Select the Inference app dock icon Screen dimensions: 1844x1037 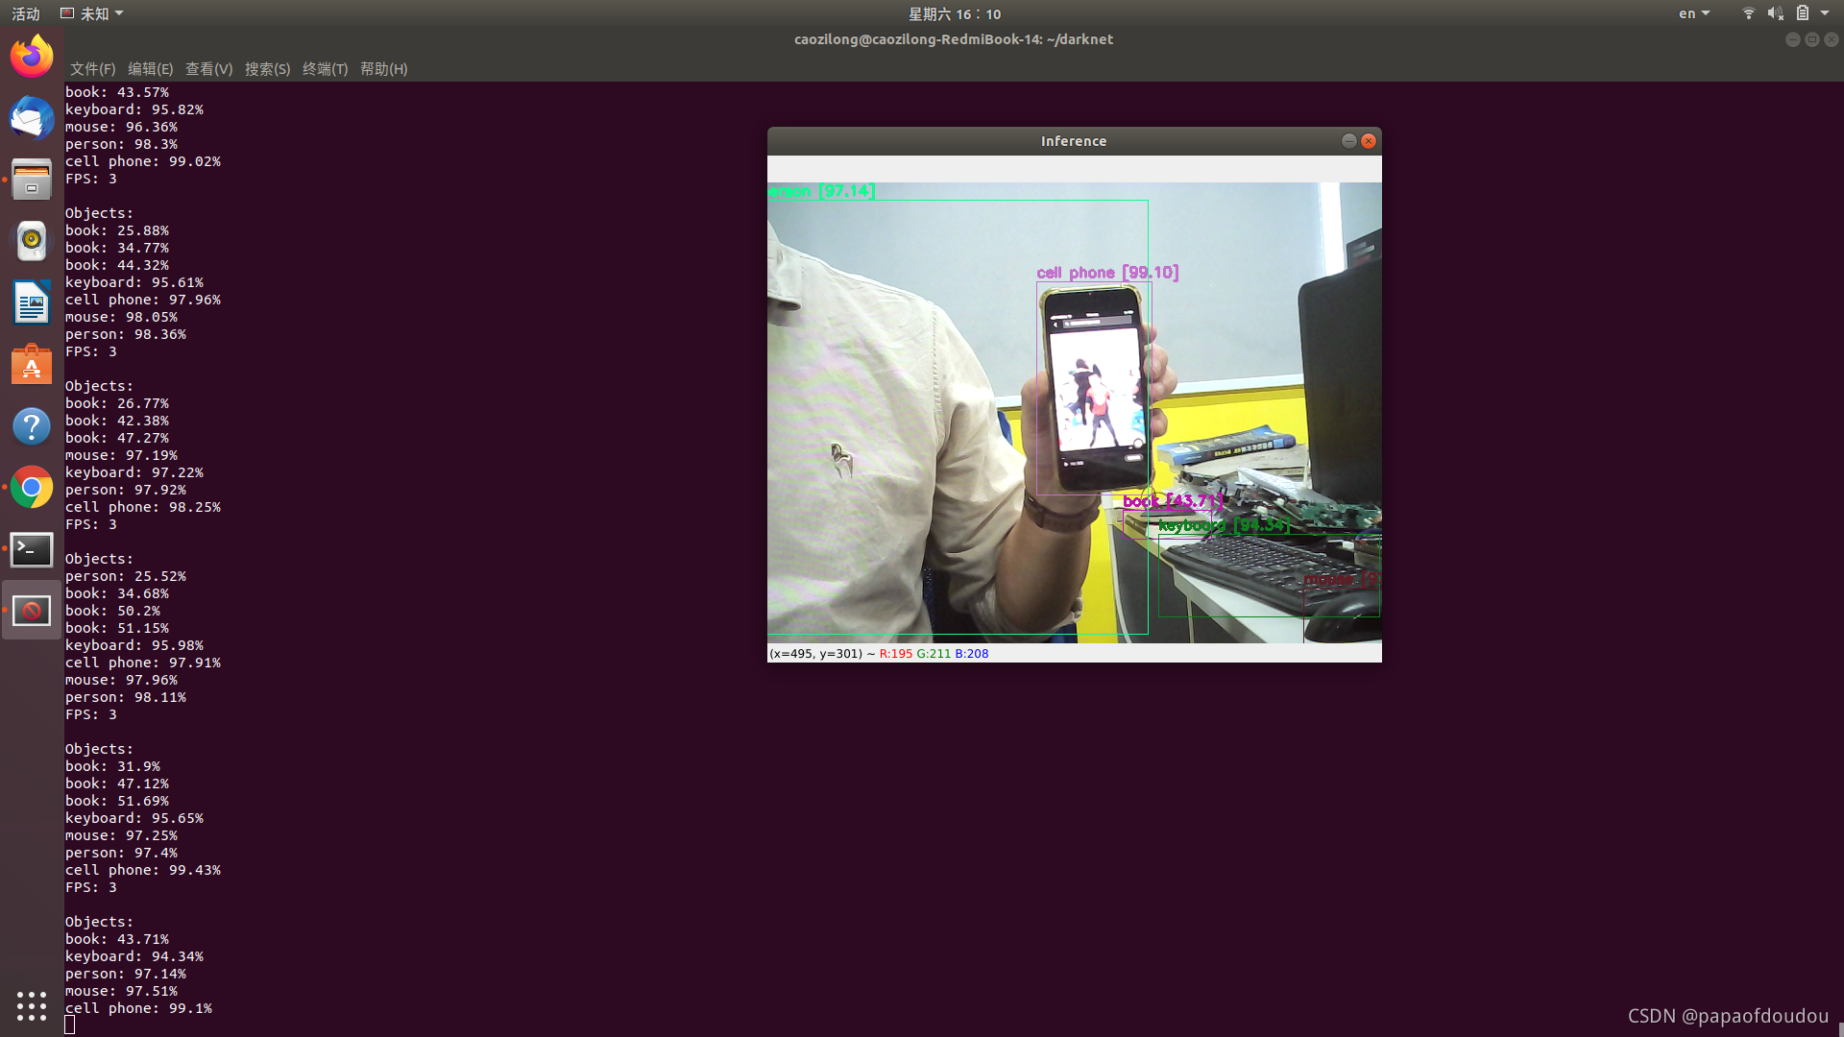click(32, 611)
